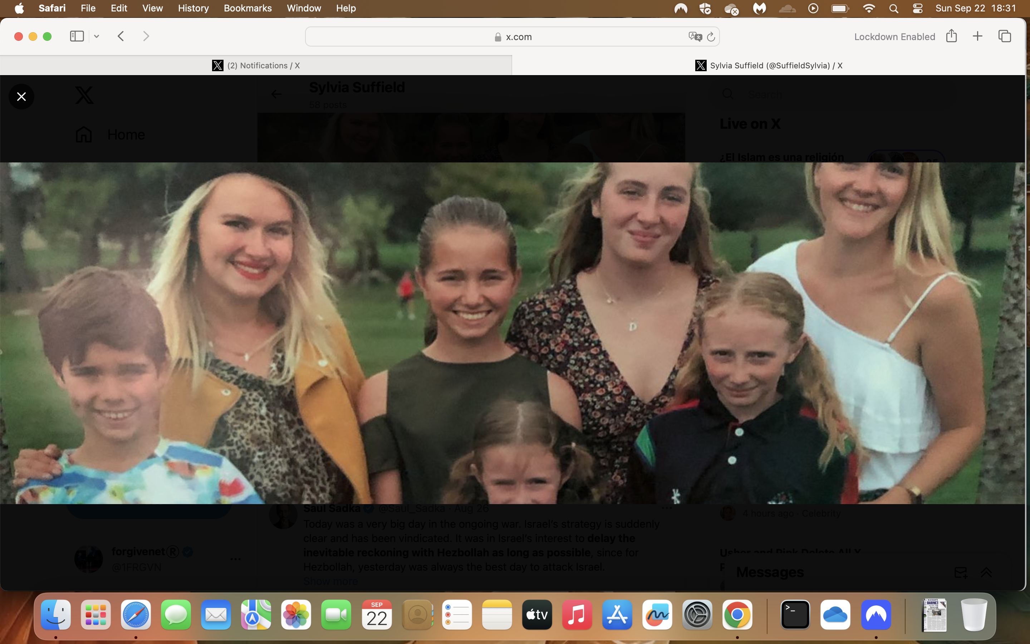The height and width of the screenshot is (644, 1030).
Task: Toggle Safari sidebar panel icon
Action: 77,36
